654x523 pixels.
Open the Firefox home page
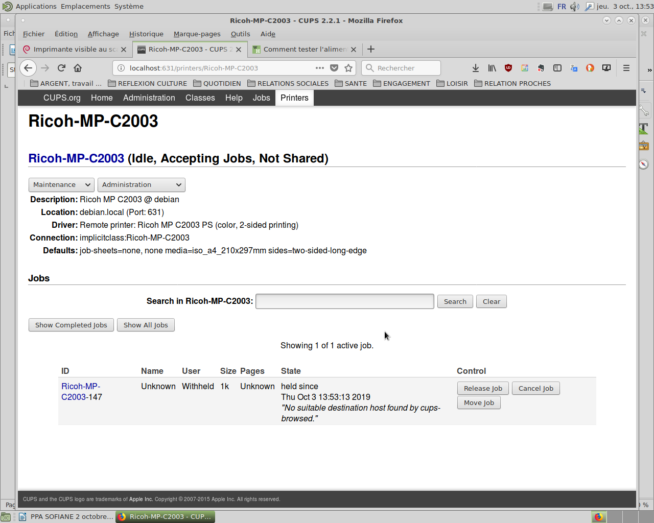coord(78,68)
